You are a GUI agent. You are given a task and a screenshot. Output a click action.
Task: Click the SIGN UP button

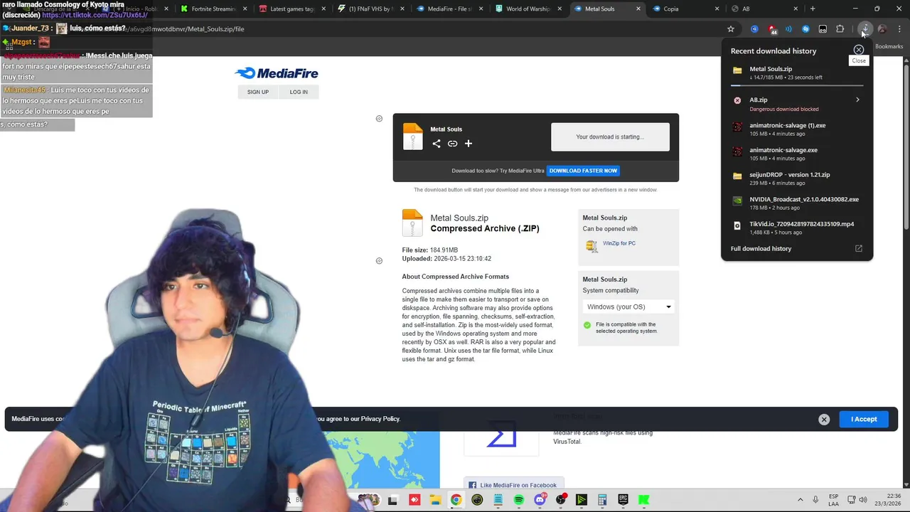[x=258, y=92]
